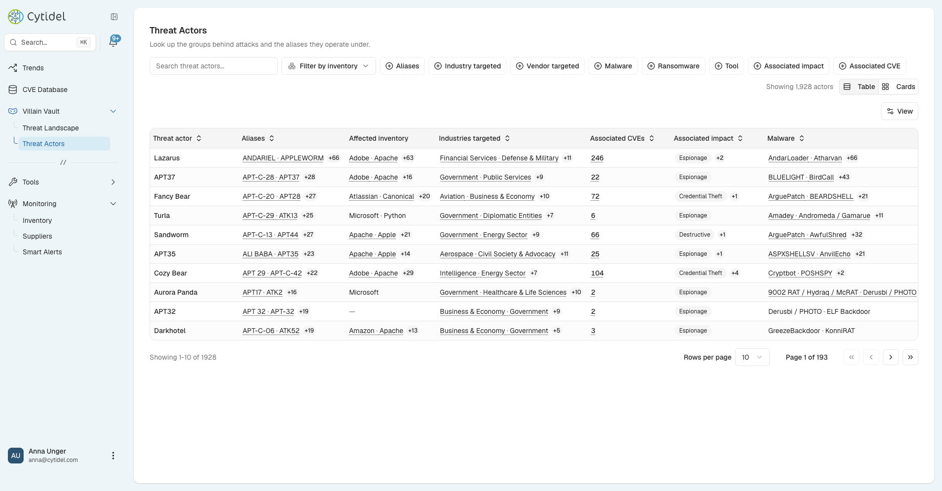Select Threat Actors sidebar item

[x=64, y=144]
